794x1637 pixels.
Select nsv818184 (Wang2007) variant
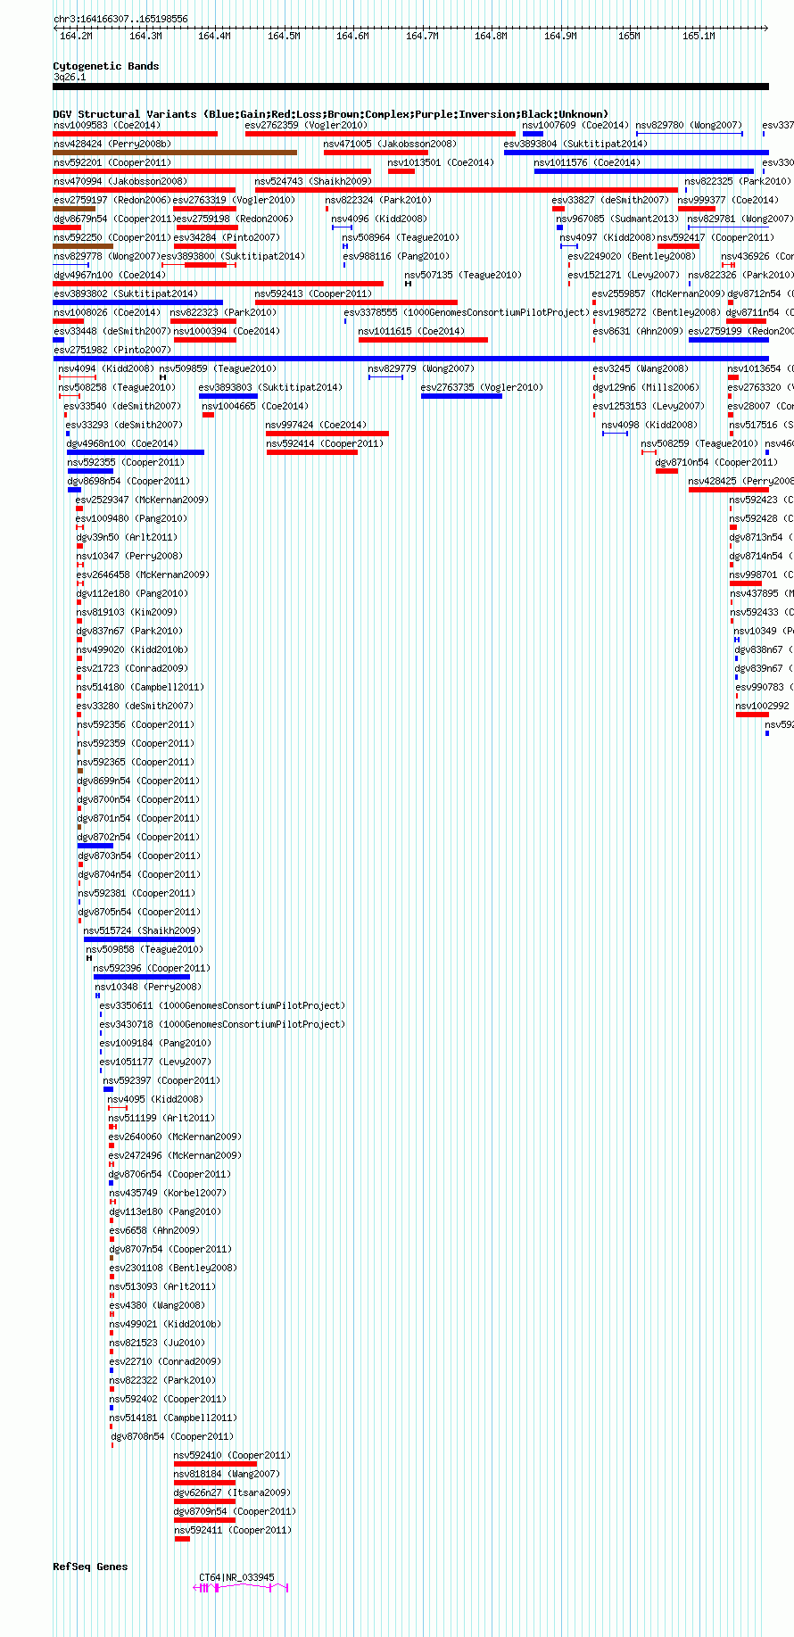pyautogui.click(x=227, y=1474)
